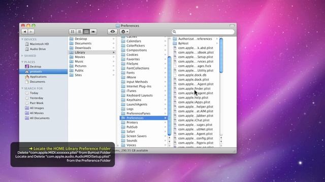
Task: Open the Keychains folder
Action: (143, 100)
